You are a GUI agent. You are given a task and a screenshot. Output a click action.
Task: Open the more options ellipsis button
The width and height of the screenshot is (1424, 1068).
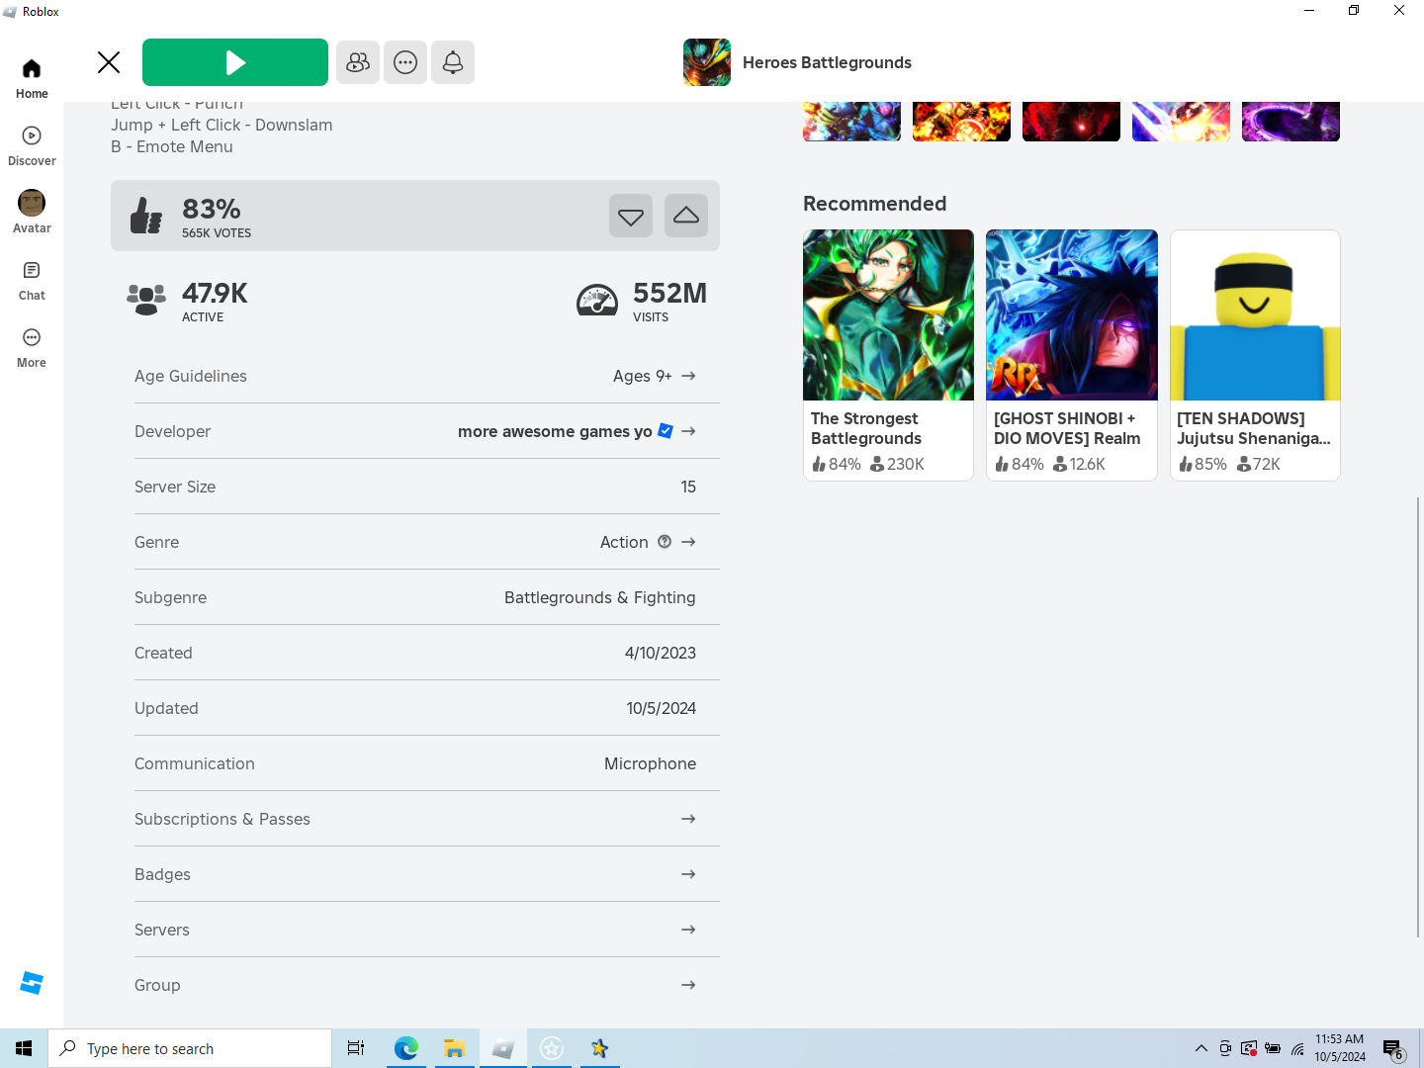405,62
